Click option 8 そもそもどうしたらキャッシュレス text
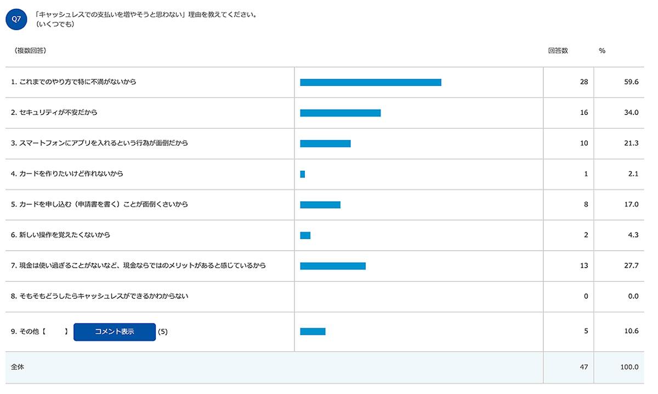Screen dimensions: 658x394 click(100, 296)
